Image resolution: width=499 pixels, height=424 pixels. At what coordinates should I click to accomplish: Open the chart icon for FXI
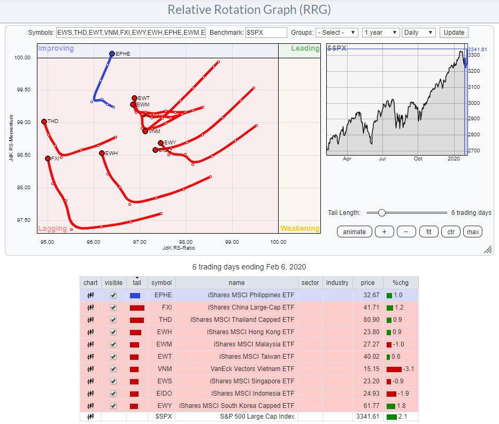tap(90, 307)
